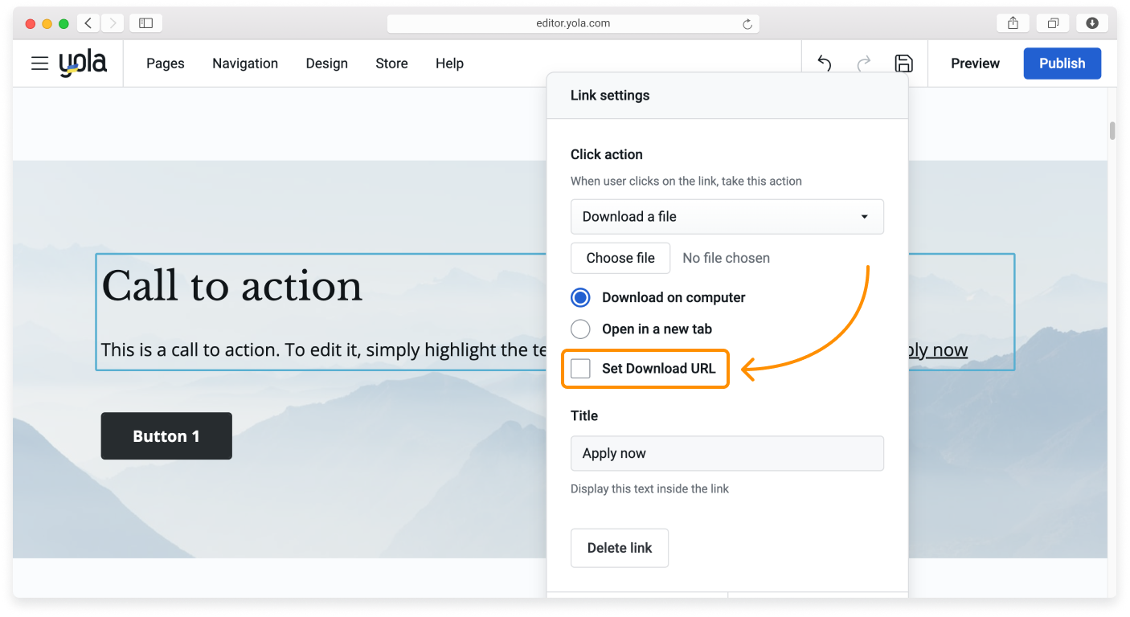
Task: Reload the page in Safari
Action: 747,24
